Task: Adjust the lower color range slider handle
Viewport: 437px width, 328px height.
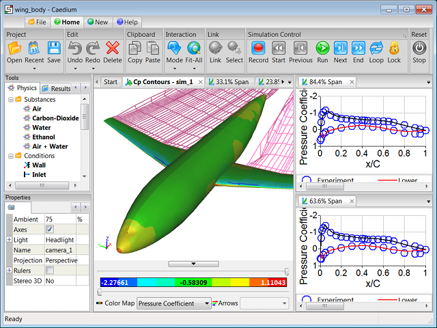Action: coord(100,292)
